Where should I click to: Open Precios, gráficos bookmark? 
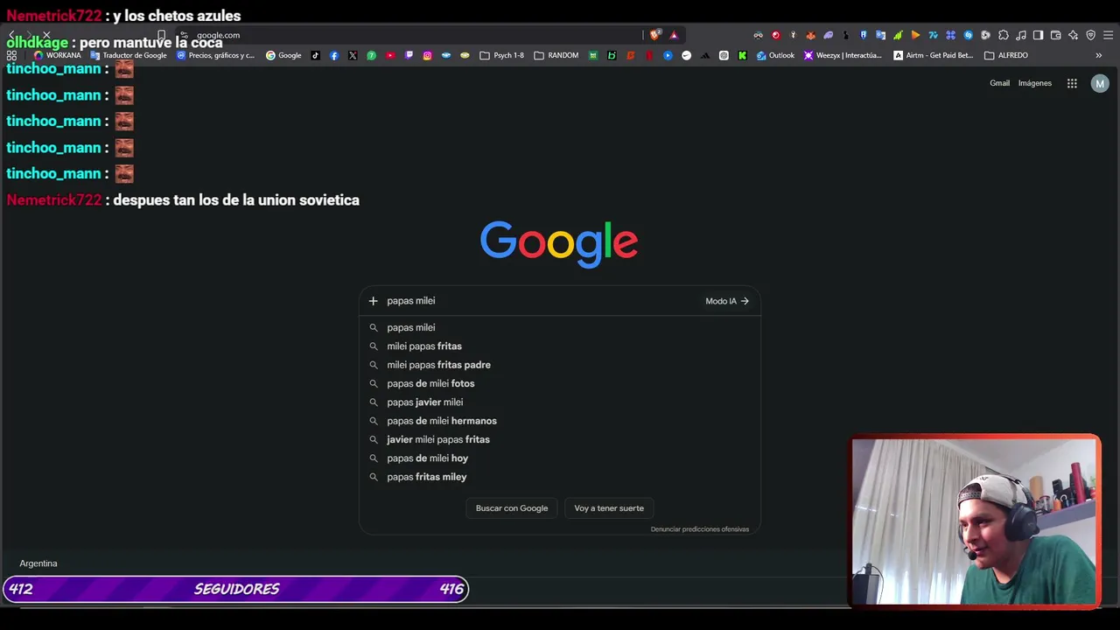(x=215, y=55)
